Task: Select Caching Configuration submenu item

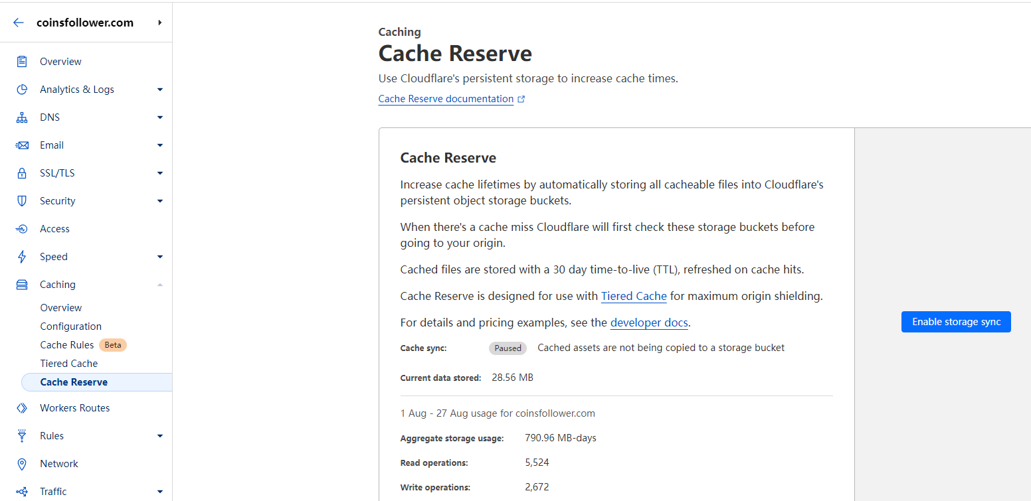Action: point(71,326)
